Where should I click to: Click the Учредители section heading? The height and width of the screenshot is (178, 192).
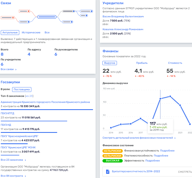(x=113, y=3)
